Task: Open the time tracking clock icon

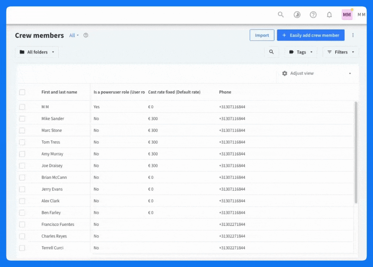Action: click(297, 15)
